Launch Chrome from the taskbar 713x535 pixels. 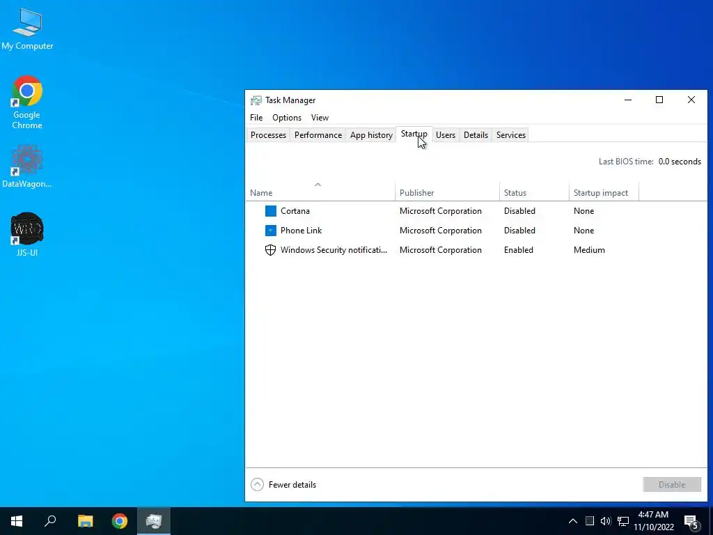coord(120,521)
